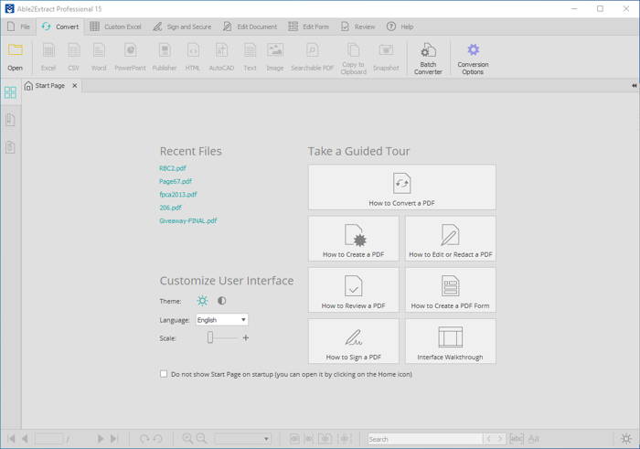Click the bottom-right brightness settings icon
Screen dimensions: 640x449
[x=626, y=439]
